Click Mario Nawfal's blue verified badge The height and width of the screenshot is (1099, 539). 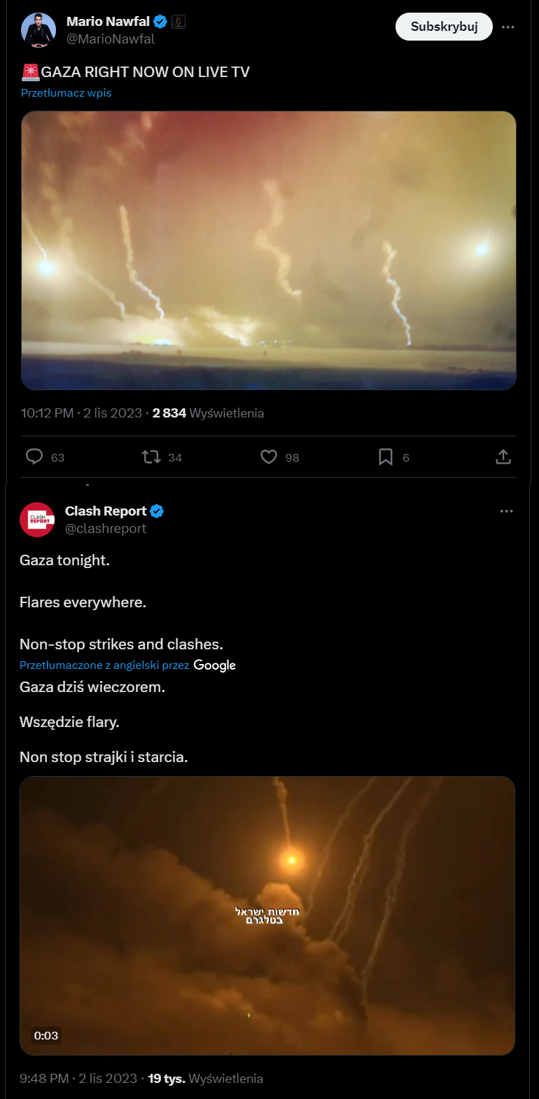pyautogui.click(x=160, y=22)
